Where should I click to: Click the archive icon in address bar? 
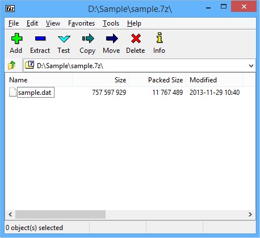point(30,65)
